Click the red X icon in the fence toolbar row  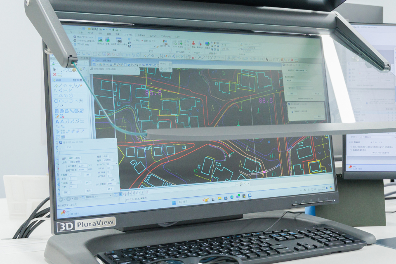coord(109,54)
